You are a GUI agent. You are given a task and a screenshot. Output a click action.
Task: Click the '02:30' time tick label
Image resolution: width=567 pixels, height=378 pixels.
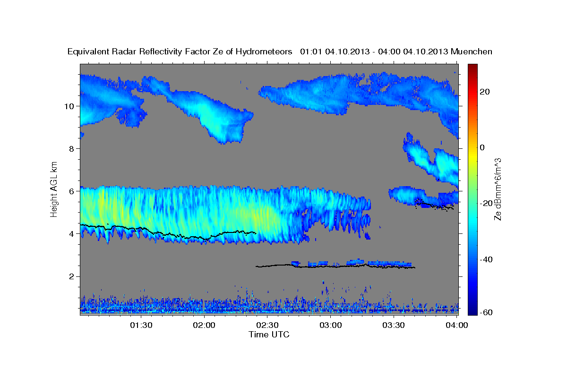pos(267,325)
